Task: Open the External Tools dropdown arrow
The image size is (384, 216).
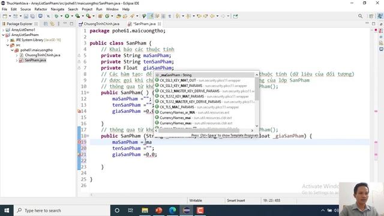Action: [x=94, y=16]
